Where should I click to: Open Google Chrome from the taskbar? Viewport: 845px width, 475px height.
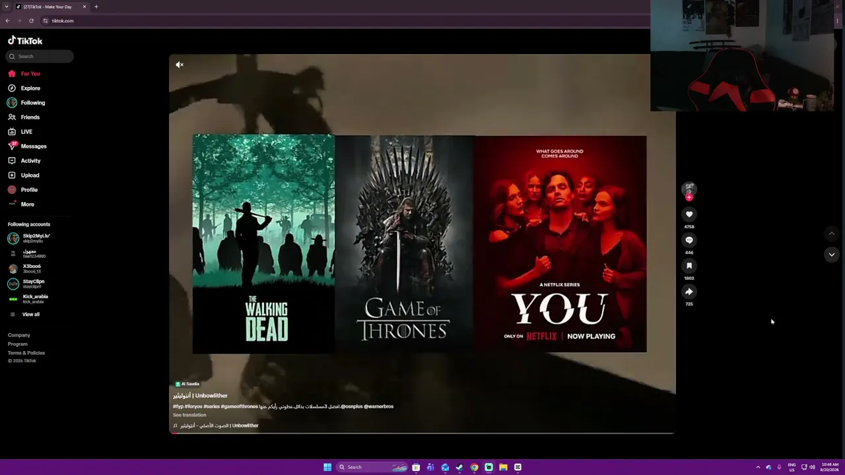pyautogui.click(x=474, y=467)
